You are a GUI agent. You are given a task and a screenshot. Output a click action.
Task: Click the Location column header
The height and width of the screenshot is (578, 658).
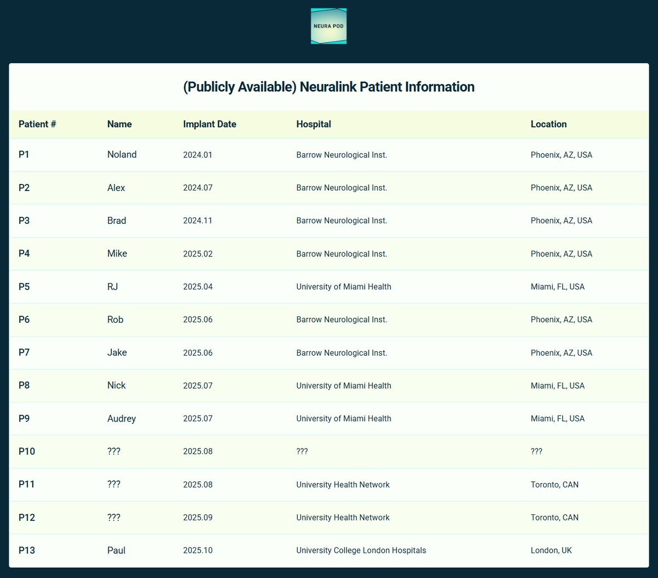tap(549, 124)
